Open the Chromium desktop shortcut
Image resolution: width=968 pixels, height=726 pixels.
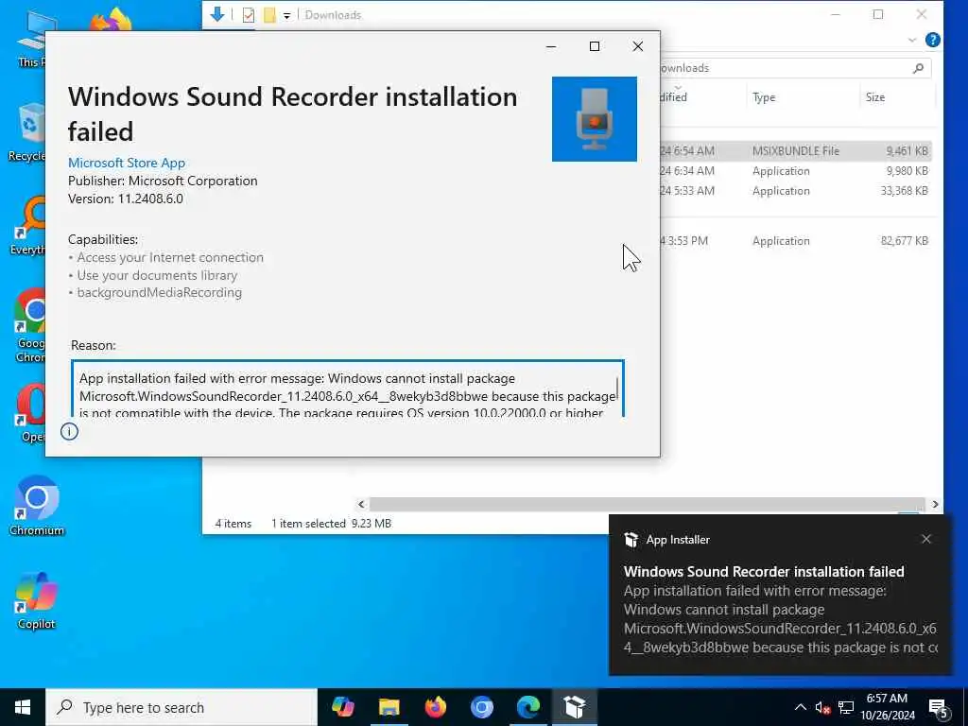(x=37, y=507)
